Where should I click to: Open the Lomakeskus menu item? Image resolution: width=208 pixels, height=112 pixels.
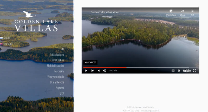[57, 60]
